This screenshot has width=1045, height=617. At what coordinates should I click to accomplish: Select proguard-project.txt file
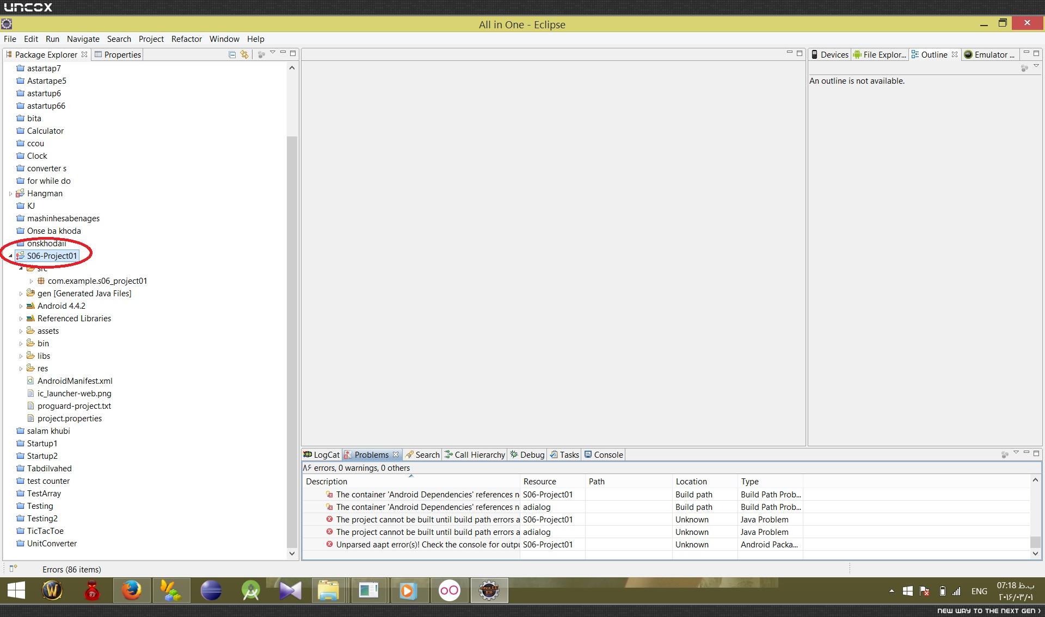pyautogui.click(x=74, y=406)
